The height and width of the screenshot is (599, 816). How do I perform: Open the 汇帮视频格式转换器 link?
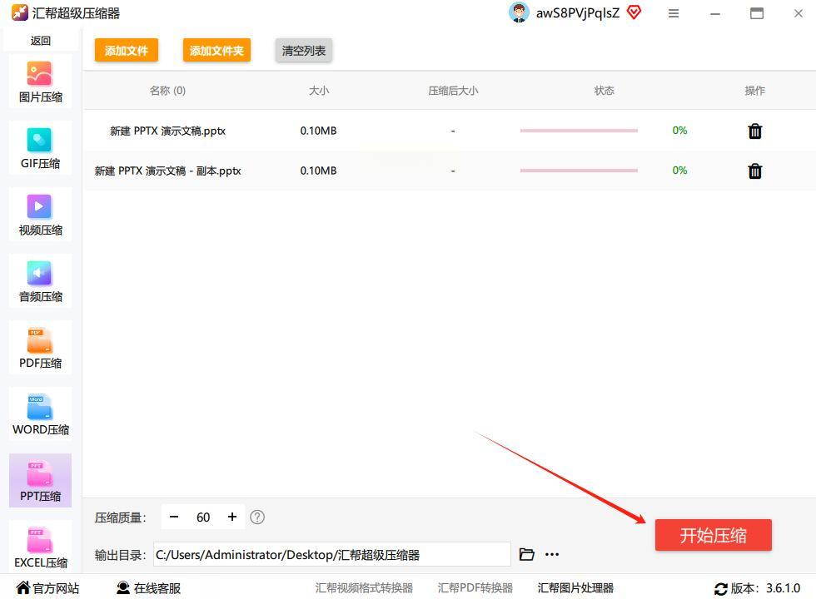pos(364,588)
